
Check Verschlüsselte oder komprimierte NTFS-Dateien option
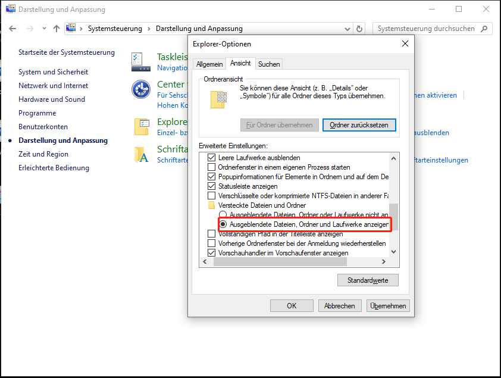(211, 196)
